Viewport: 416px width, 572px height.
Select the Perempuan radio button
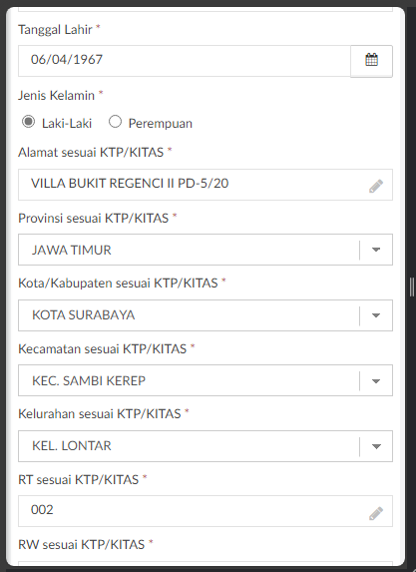tap(115, 122)
